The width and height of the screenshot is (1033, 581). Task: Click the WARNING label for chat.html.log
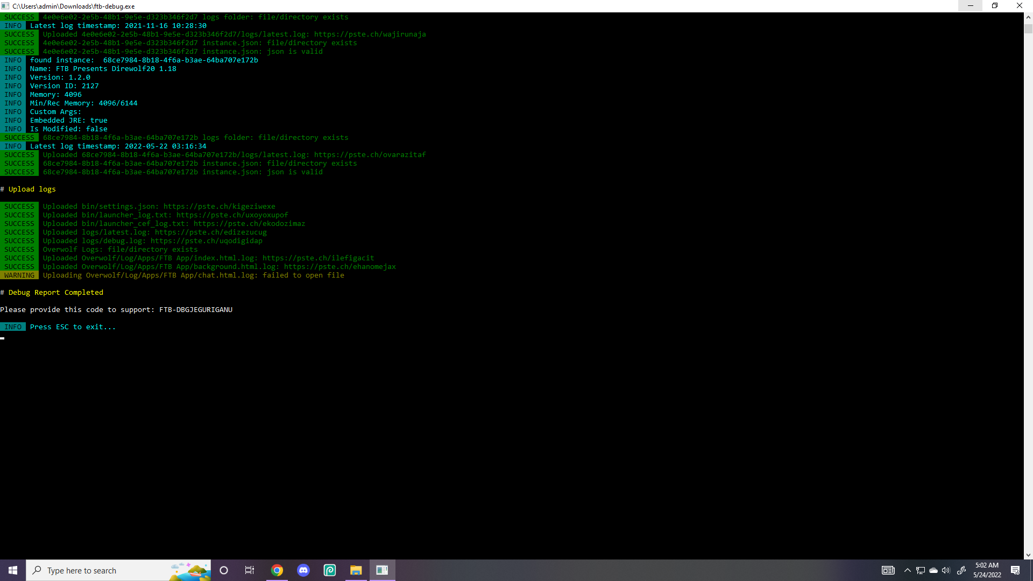pyautogui.click(x=19, y=275)
